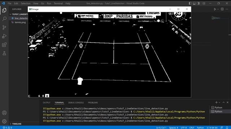Screen dimensions: 231x129
Task: Collapse the TUTO7_LINEDETECTION folder
Action: (19, 14)
